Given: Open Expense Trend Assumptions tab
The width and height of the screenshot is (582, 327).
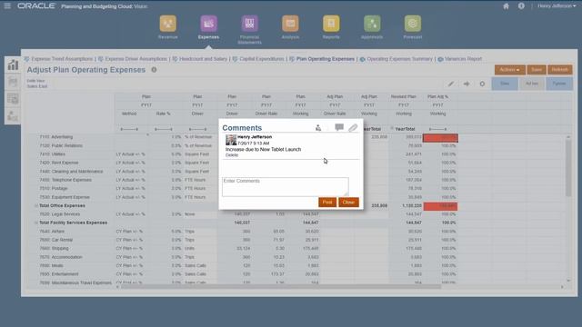Looking at the screenshot, I should click(62, 59).
